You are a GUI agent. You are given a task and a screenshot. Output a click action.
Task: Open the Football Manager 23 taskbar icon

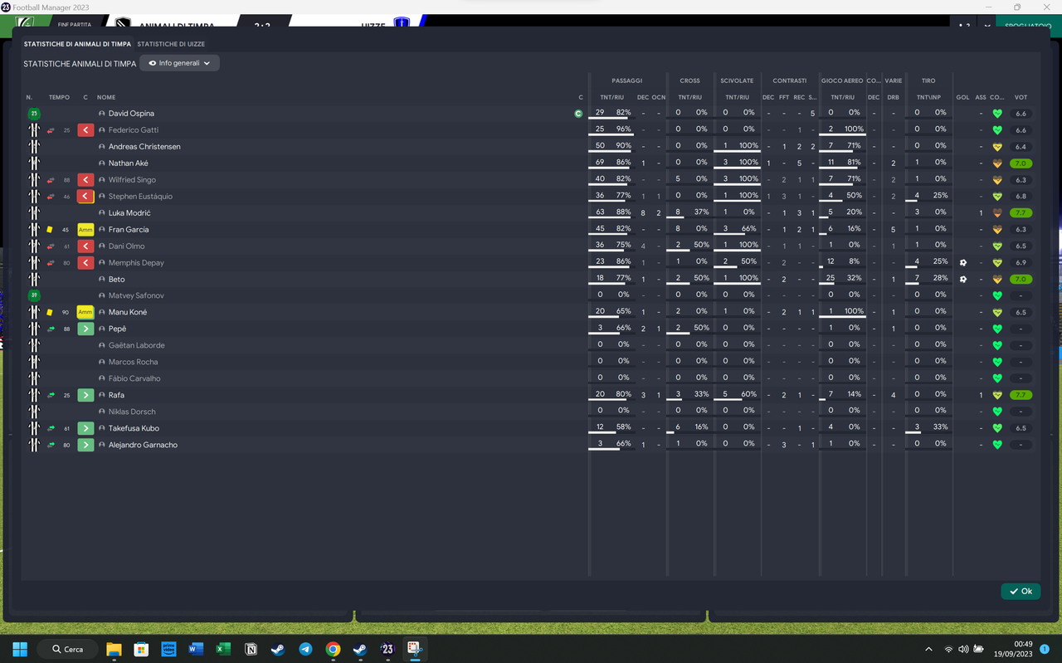pyautogui.click(x=387, y=649)
